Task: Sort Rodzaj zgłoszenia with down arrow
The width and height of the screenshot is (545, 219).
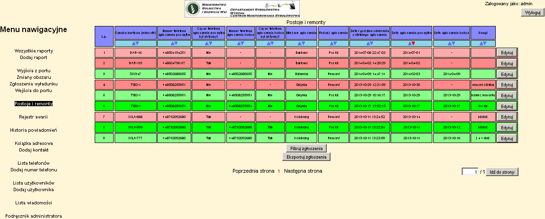Action: coord(335,43)
